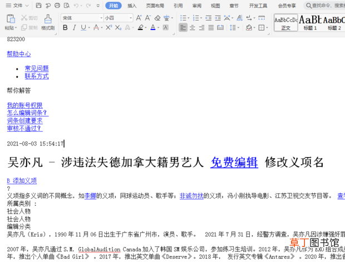
Task: Expand the 文件 menu dropdown arrow
Action: (27, 6)
